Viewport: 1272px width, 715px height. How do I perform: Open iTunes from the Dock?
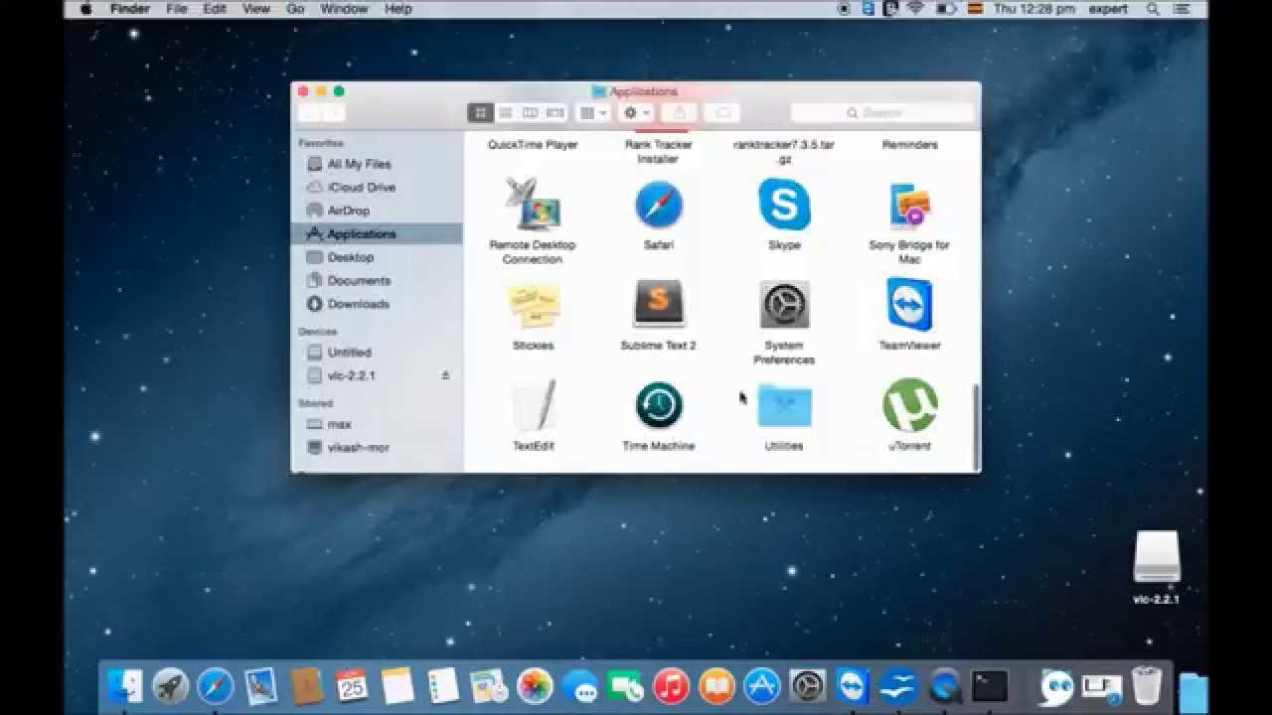pyautogui.click(x=672, y=685)
